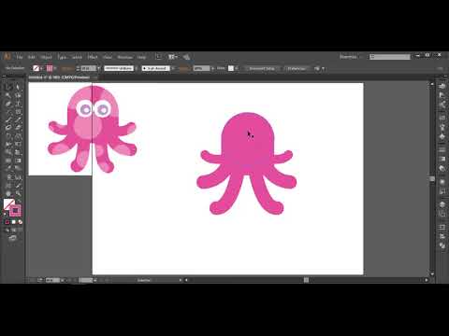Viewport: 449px width, 336px height.
Task: Select the Direct Selection tool
Action: pos(18,87)
